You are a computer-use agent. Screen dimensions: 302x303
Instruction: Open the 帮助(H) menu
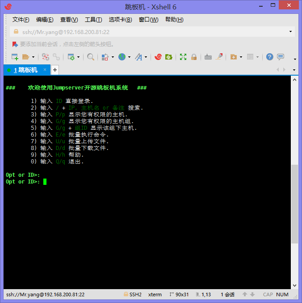click(x=174, y=20)
